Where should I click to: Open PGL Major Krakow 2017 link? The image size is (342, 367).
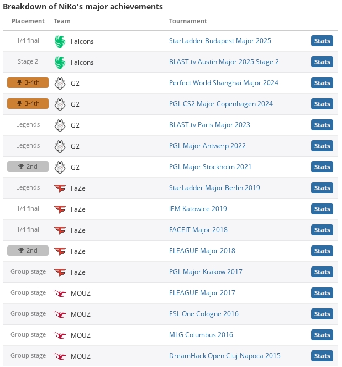pyautogui.click(x=206, y=272)
